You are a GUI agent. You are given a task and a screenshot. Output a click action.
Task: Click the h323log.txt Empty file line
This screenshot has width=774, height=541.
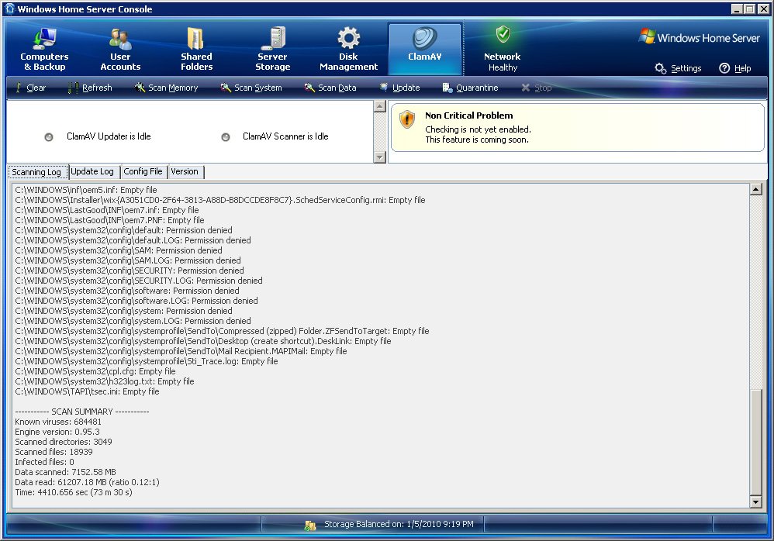(105, 381)
